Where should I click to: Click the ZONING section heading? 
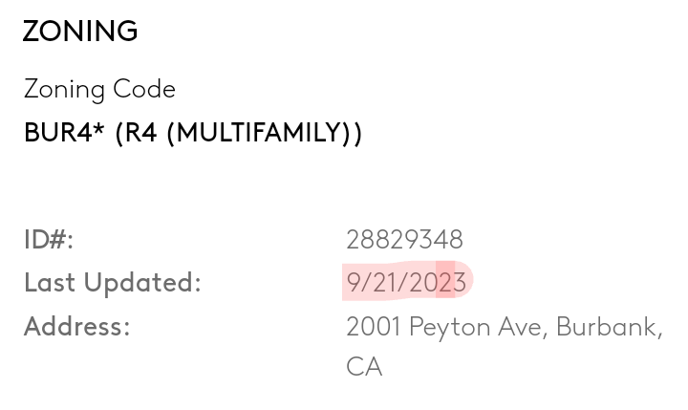pyautogui.click(x=80, y=32)
